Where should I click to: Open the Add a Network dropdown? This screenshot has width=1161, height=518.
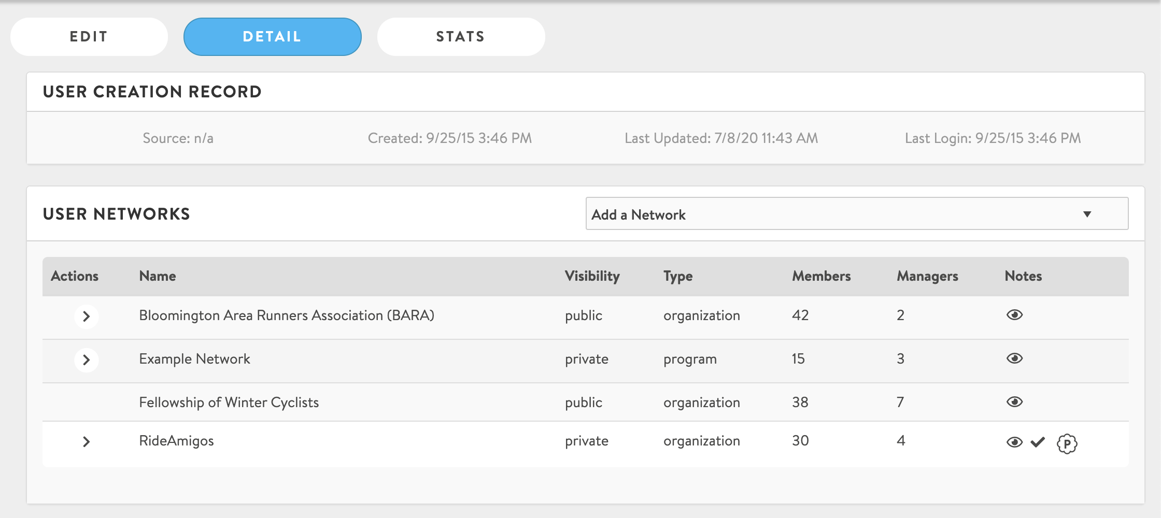pos(856,214)
